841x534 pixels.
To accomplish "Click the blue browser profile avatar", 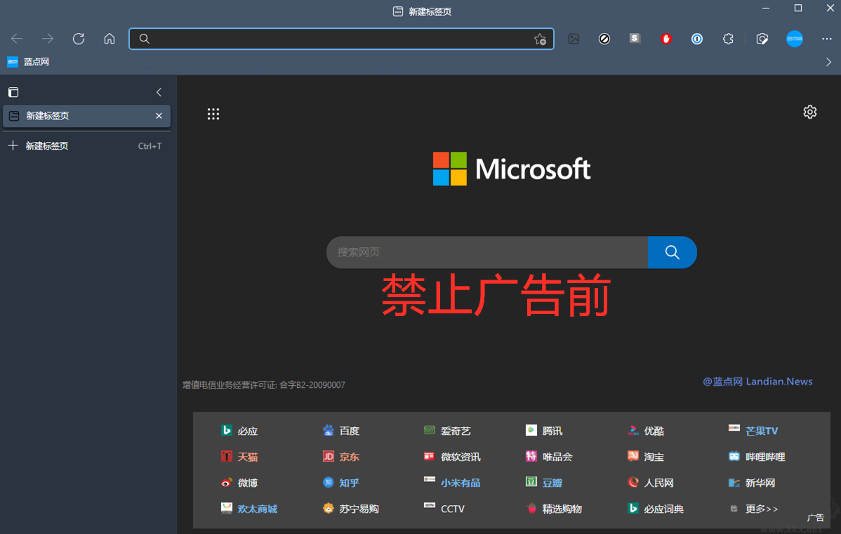I will 794,39.
